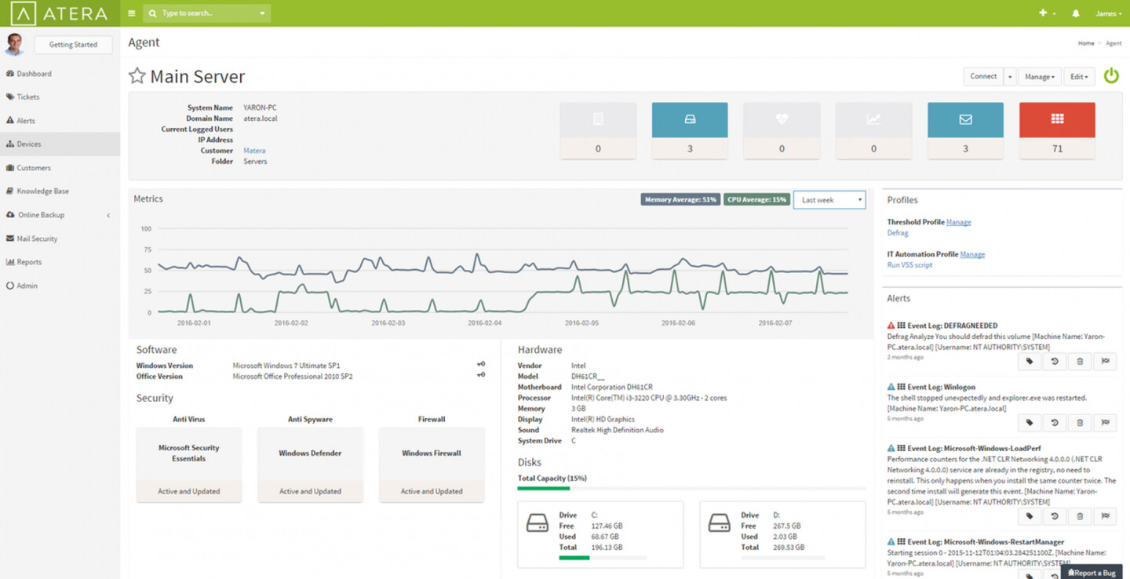The image size is (1130, 579).
Task: Toggle sidebar with hamburger menu icon
Action: (x=132, y=13)
